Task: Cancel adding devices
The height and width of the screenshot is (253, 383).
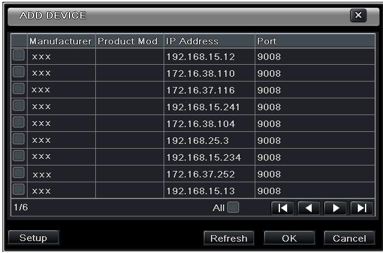Action: pos(349,238)
